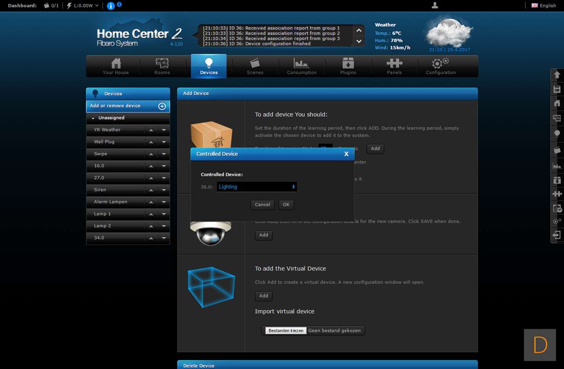Open the user account icon
564x369 pixels.
[x=435, y=5]
